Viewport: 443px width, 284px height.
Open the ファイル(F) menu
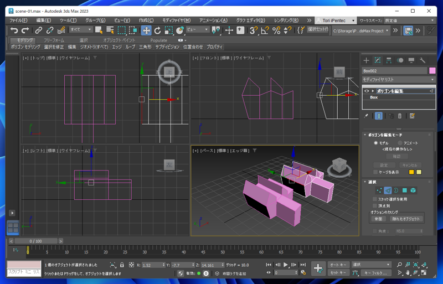pyautogui.click(x=18, y=20)
